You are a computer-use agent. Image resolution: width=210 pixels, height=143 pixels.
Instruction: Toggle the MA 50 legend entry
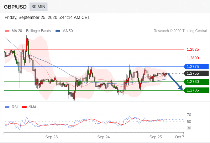coord(64,31)
